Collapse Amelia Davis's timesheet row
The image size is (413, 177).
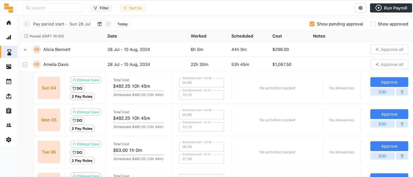tap(25, 65)
